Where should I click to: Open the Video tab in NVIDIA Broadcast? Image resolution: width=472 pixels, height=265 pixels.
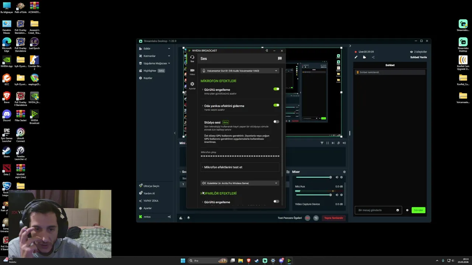point(192,72)
